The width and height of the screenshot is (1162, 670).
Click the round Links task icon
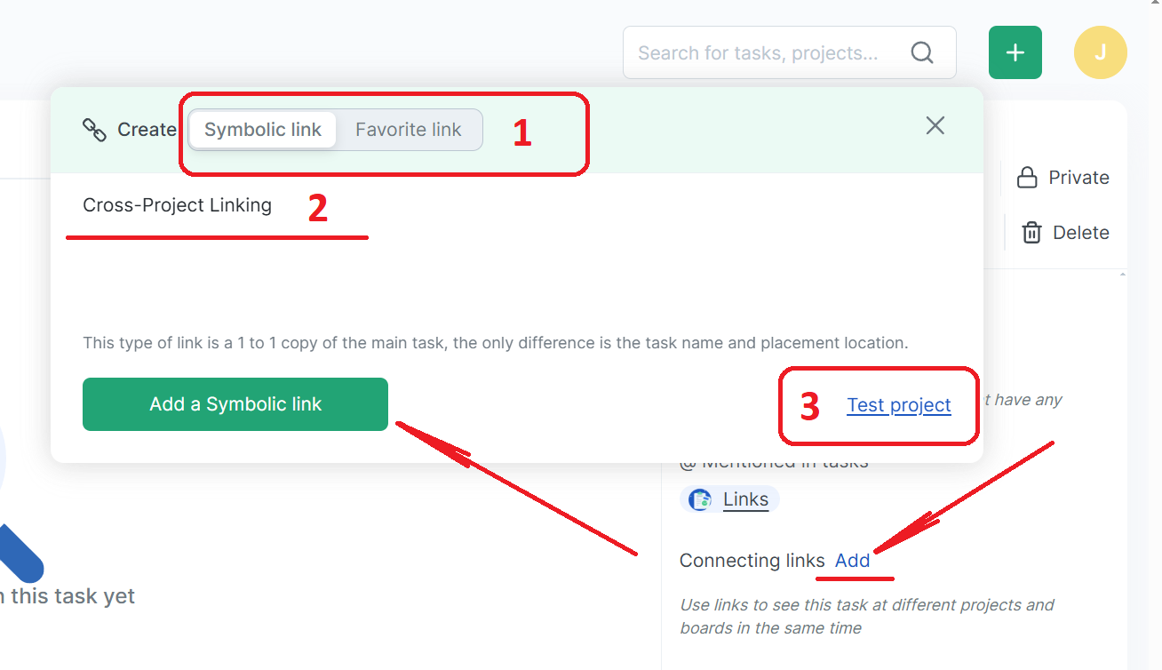(701, 499)
